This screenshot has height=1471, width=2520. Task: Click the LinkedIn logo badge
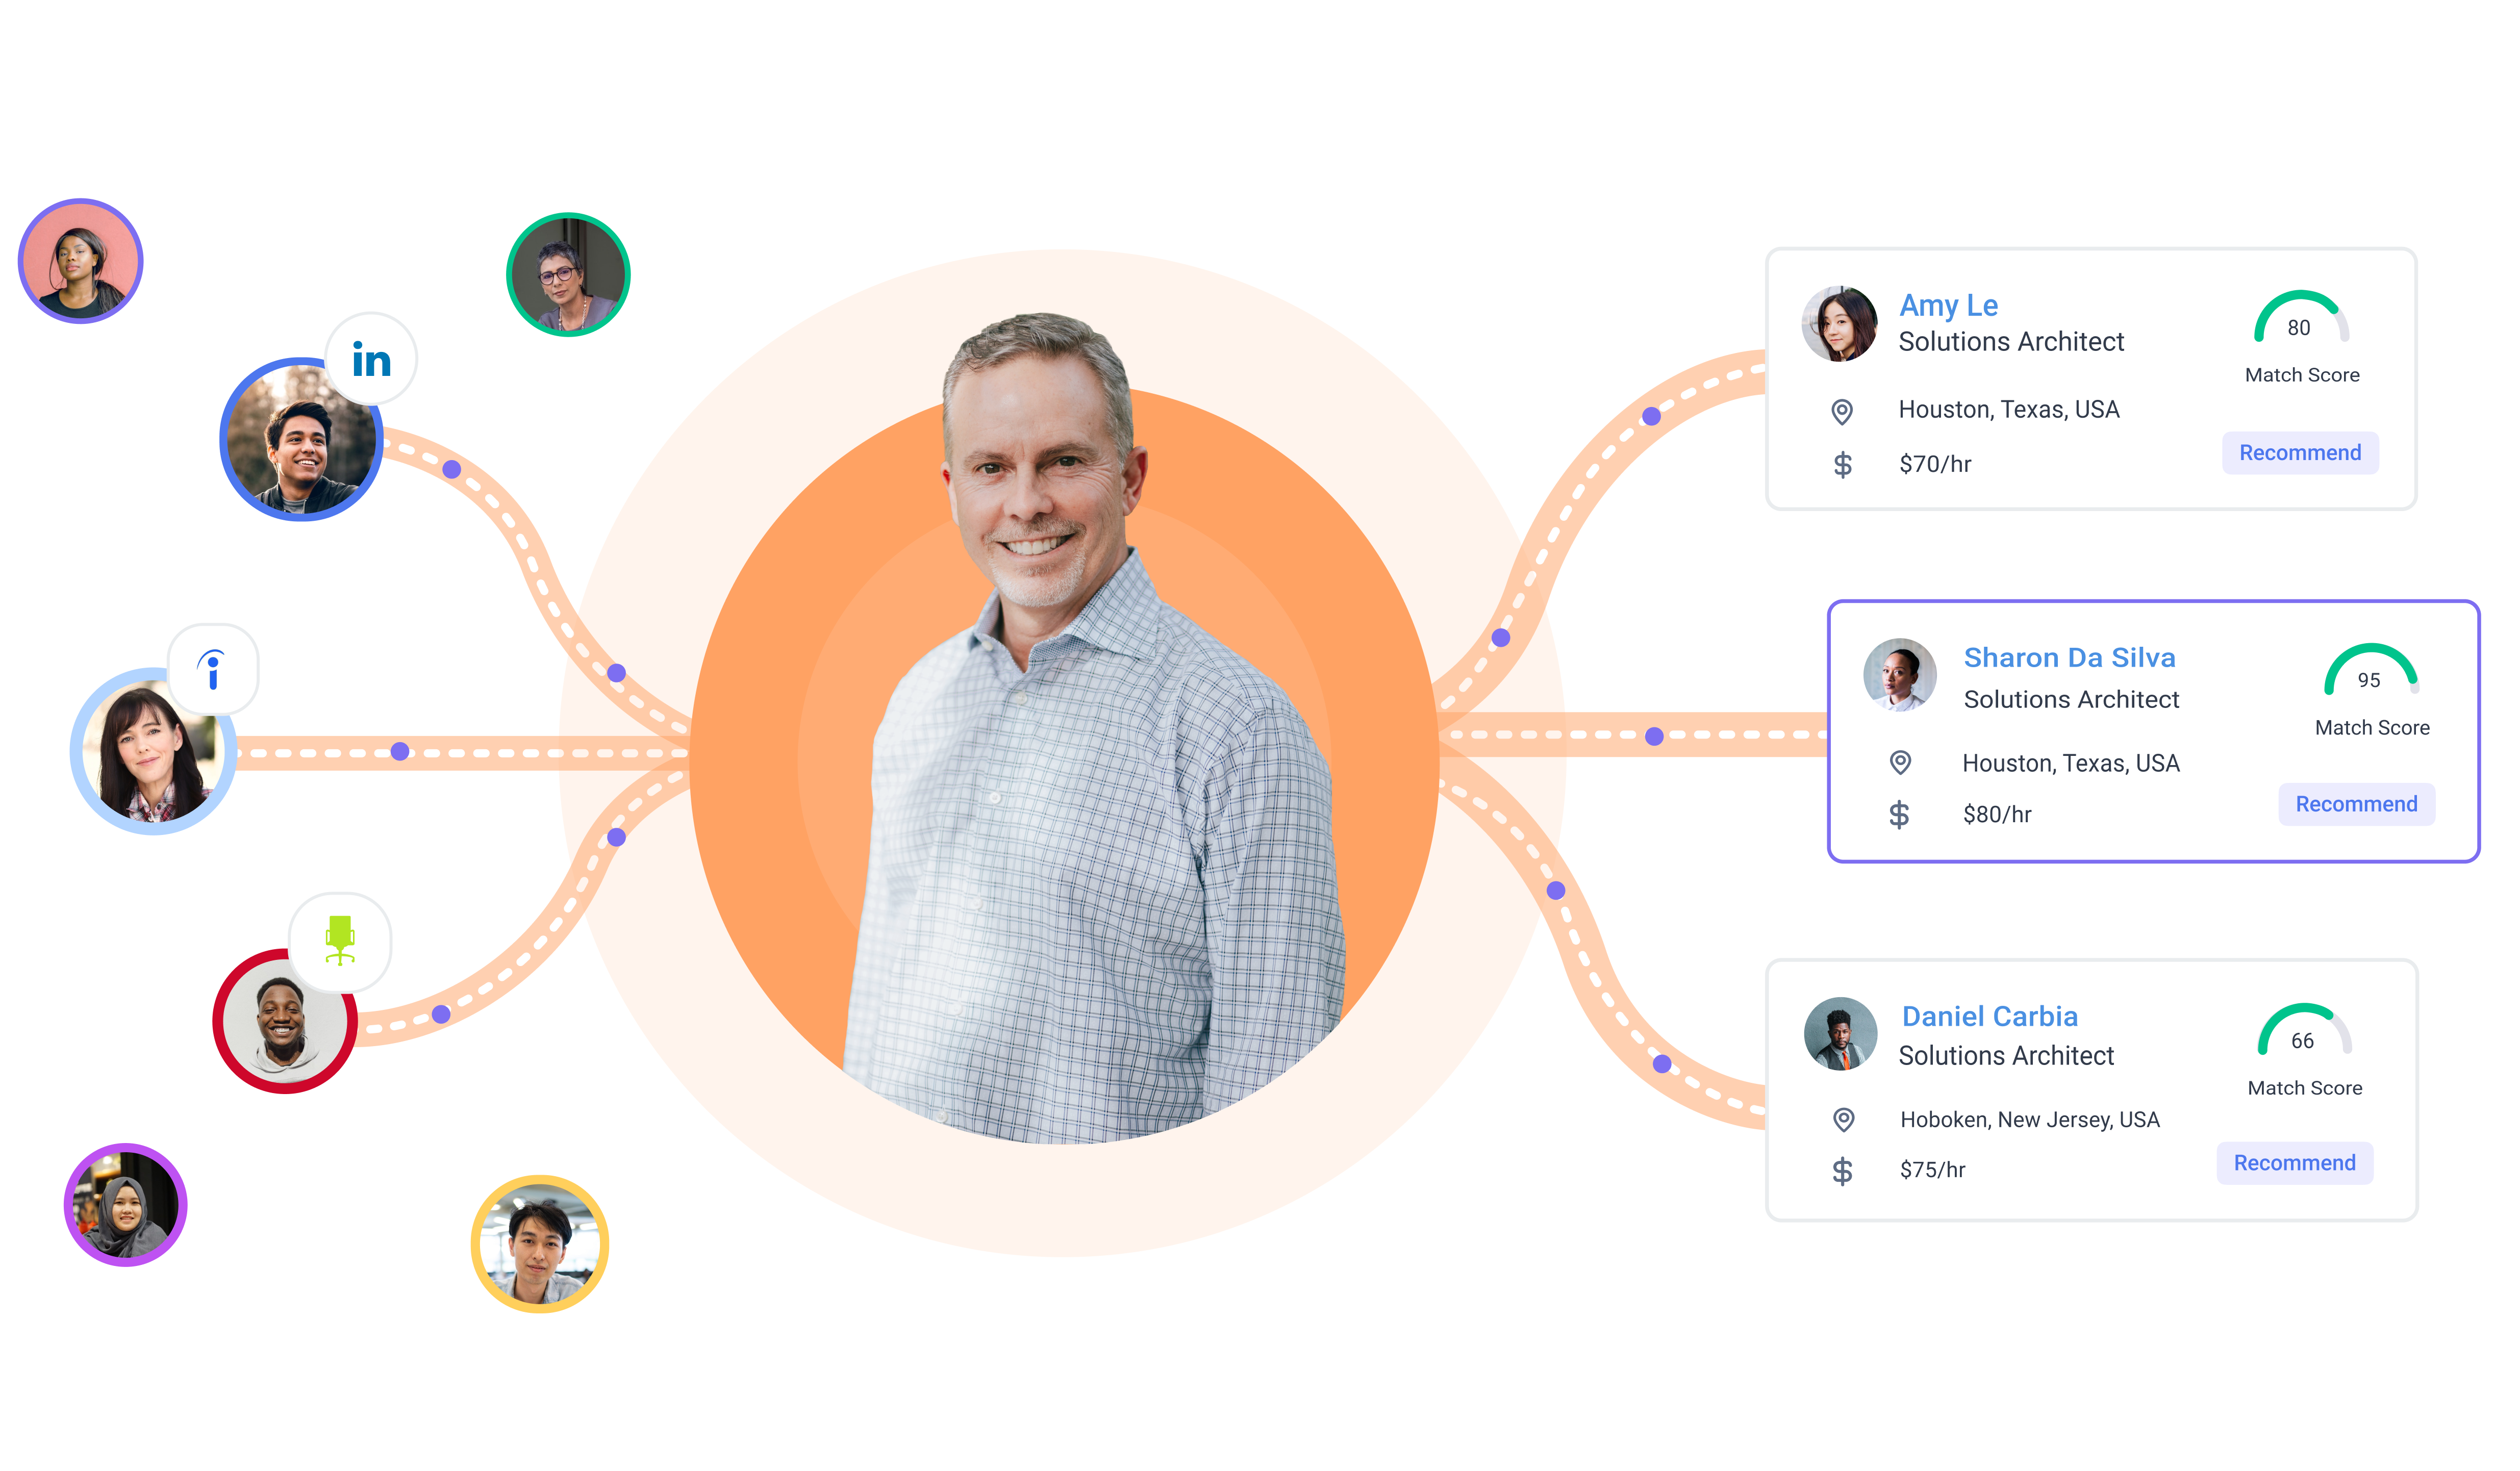pyautogui.click(x=371, y=359)
